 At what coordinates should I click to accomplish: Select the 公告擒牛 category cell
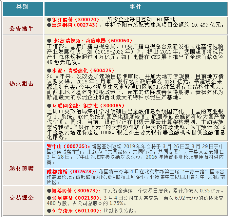pos(23,26)
